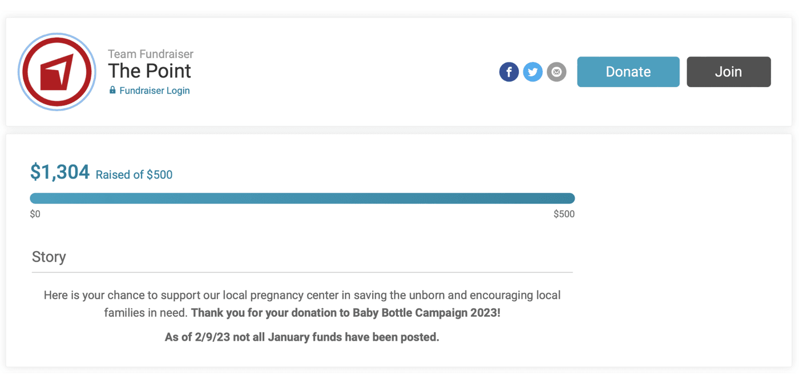Share fundraiser via Facebook icon
This screenshot has width=799, height=384.
click(509, 72)
